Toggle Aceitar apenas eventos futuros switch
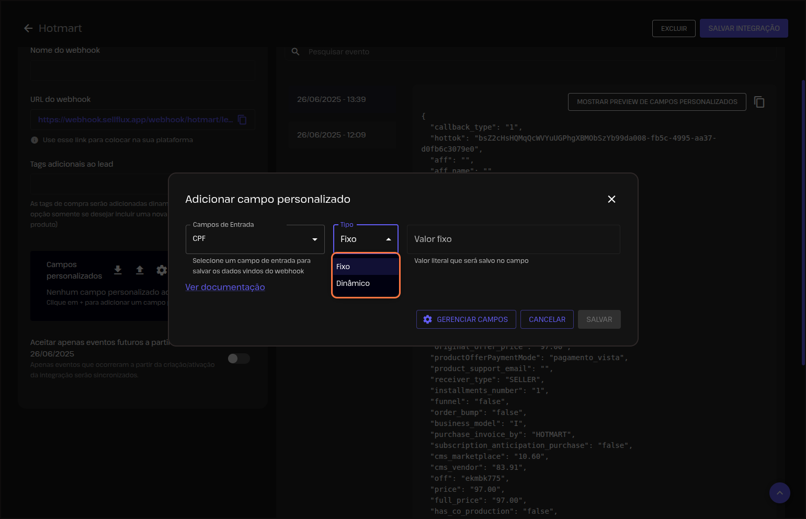This screenshot has height=519, width=806. pyautogui.click(x=239, y=359)
